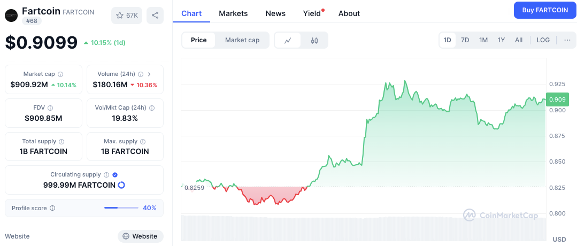577x246 pixels.
Task: Show Max. supply info icon
Action: pyautogui.click(x=143, y=141)
